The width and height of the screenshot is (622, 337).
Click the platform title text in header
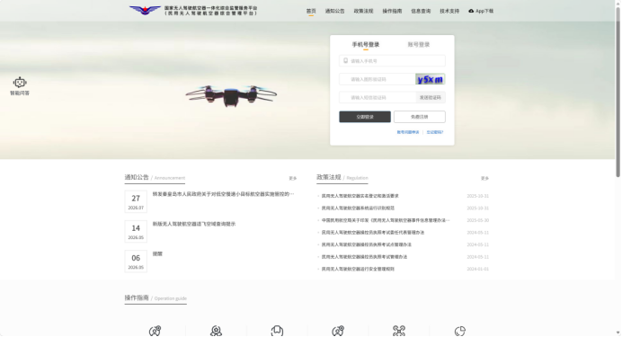click(x=210, y=10)
